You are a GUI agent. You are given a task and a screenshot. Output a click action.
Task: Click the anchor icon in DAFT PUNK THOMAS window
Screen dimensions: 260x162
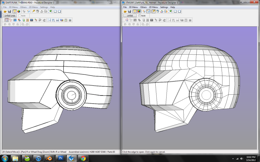tap(42, 11)
